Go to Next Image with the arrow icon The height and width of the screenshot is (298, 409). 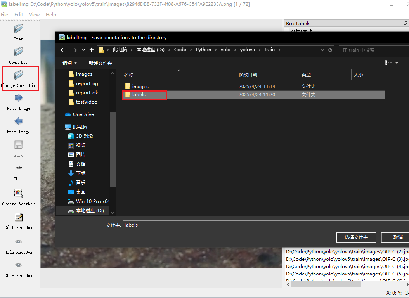tap(19, 98)
